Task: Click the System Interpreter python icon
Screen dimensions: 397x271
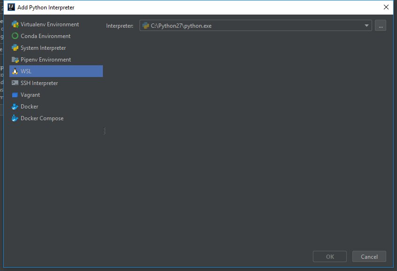Action: pos(15,48)
